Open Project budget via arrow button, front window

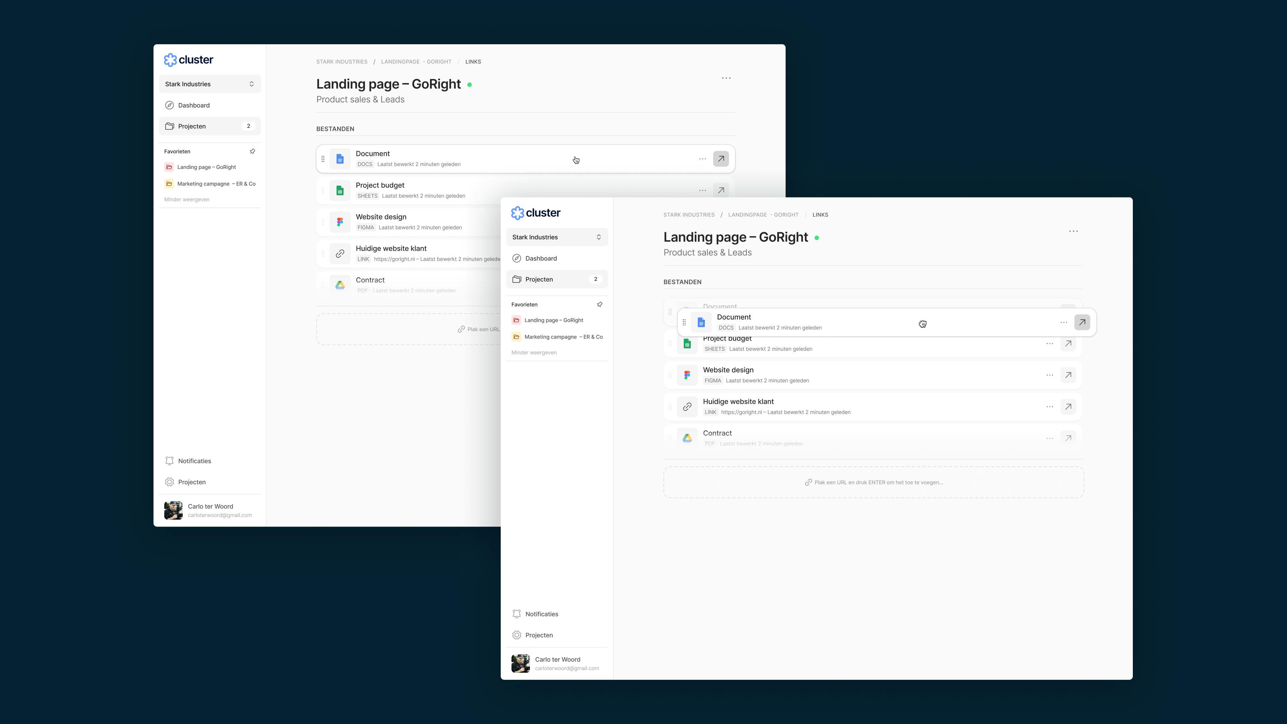[x=1068, y=344]
